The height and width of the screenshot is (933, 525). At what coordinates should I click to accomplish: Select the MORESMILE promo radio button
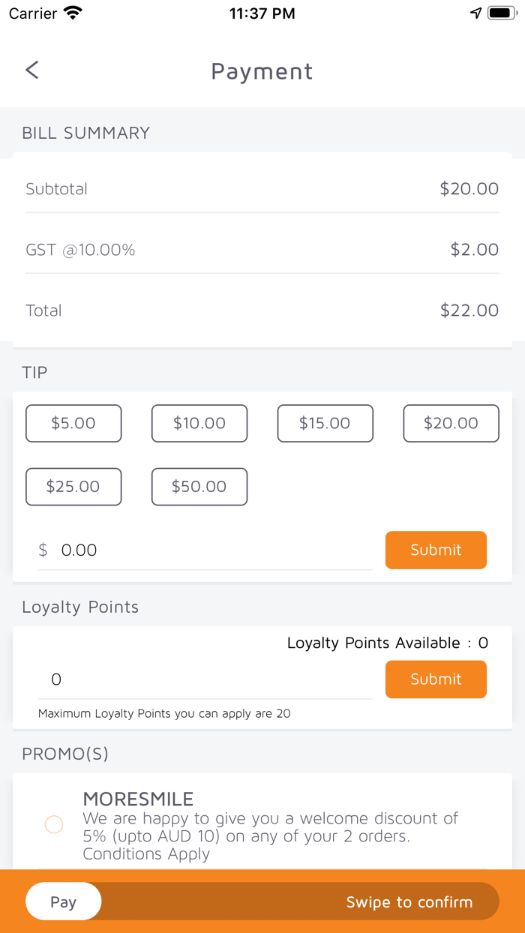(54, 824)
